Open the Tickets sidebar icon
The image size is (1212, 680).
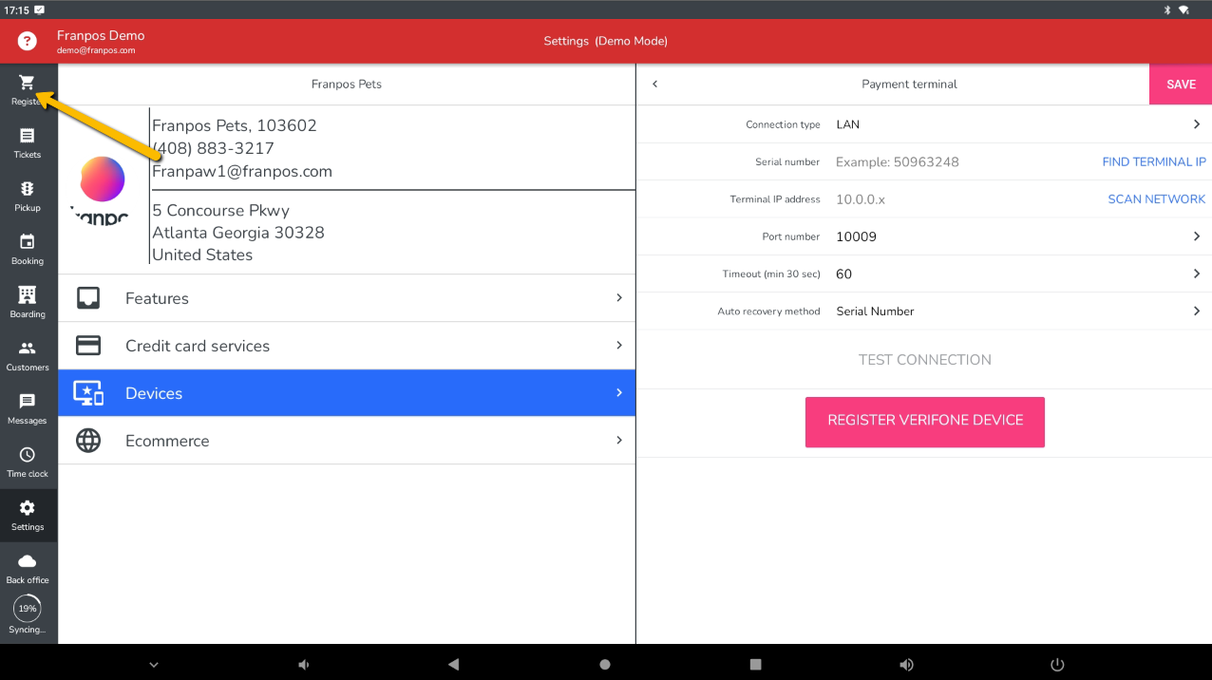[27, 137]
